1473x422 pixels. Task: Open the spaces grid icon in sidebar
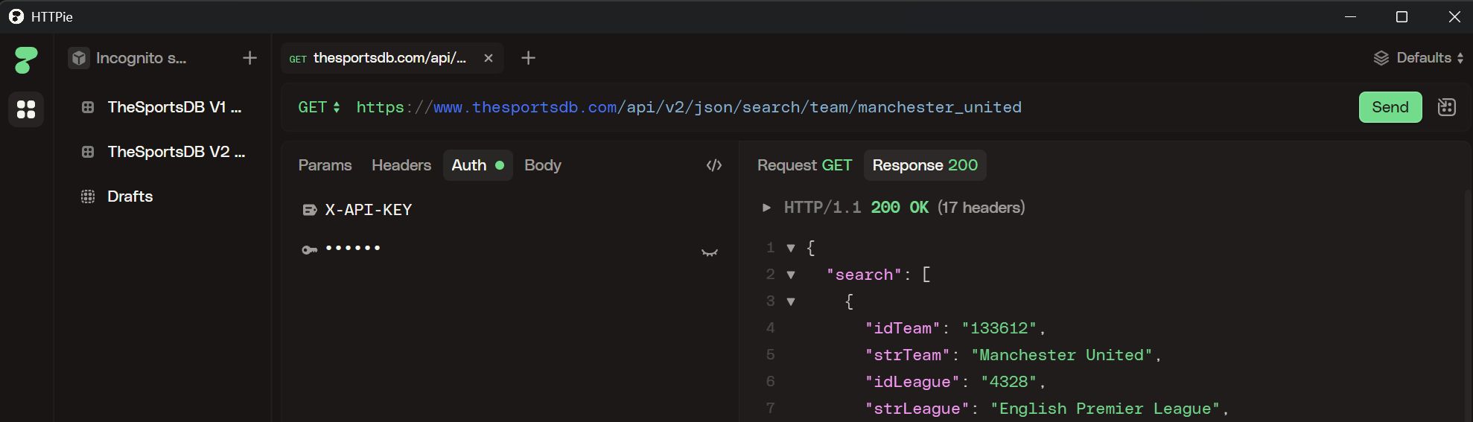[26, 109]
